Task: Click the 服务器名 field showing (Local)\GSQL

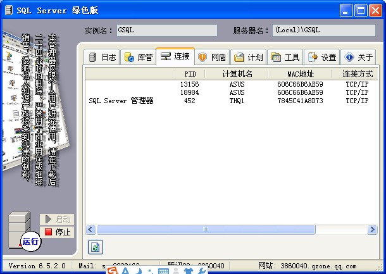Action: point(323,30)
